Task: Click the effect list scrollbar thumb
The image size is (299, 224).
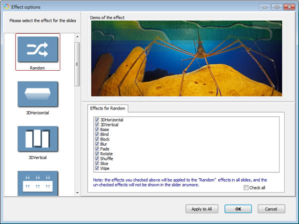Action: [x=77, y=64]
